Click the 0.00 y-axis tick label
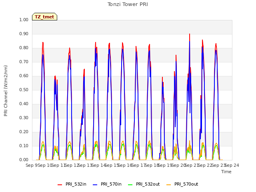This screenshot has height=192, width=256. click(24, 160)
